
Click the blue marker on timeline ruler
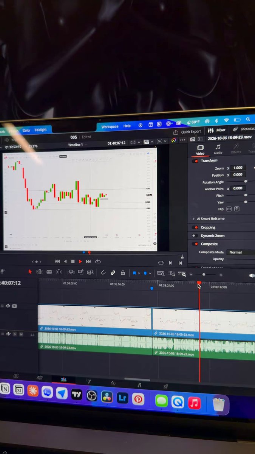(x=152, y=288)
